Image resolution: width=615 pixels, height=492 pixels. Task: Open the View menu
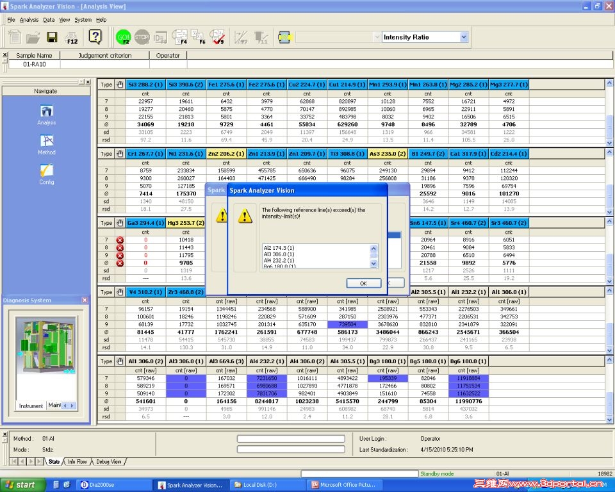[64, 20]
